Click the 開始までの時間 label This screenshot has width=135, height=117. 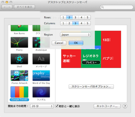[18, 106]
